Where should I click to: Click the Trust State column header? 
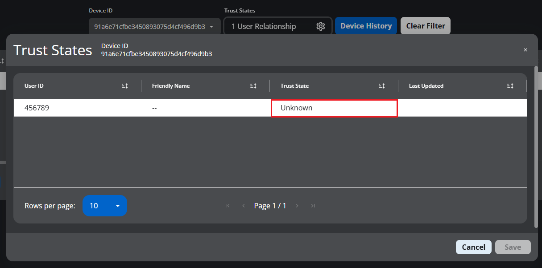(x=294, y=86)
